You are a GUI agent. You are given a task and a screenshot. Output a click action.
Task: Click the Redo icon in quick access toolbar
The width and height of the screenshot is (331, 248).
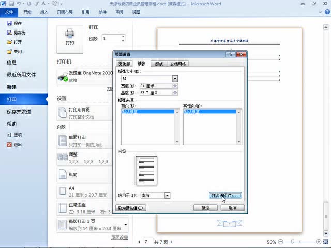click(x=29, y=4)
